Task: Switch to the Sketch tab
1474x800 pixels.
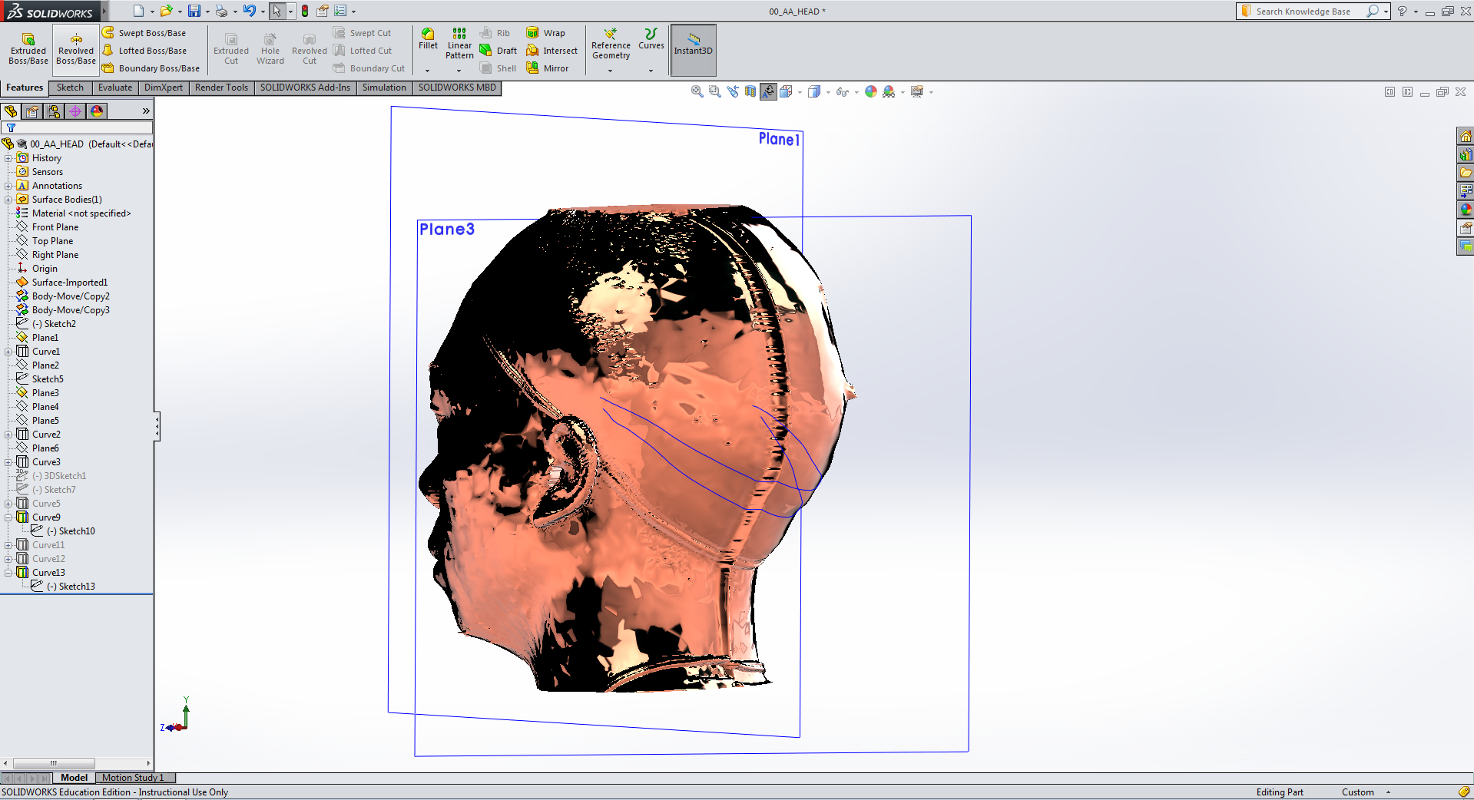Action: pos(70,88)
